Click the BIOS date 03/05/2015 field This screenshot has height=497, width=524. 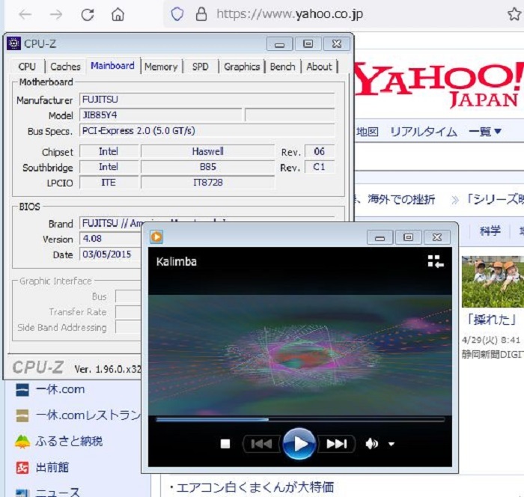pos(110,254)
